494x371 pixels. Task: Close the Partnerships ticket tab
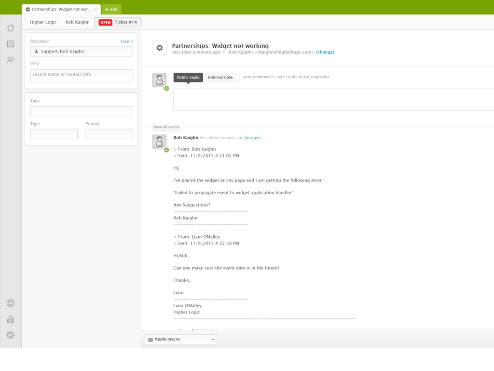coord(96,9)
